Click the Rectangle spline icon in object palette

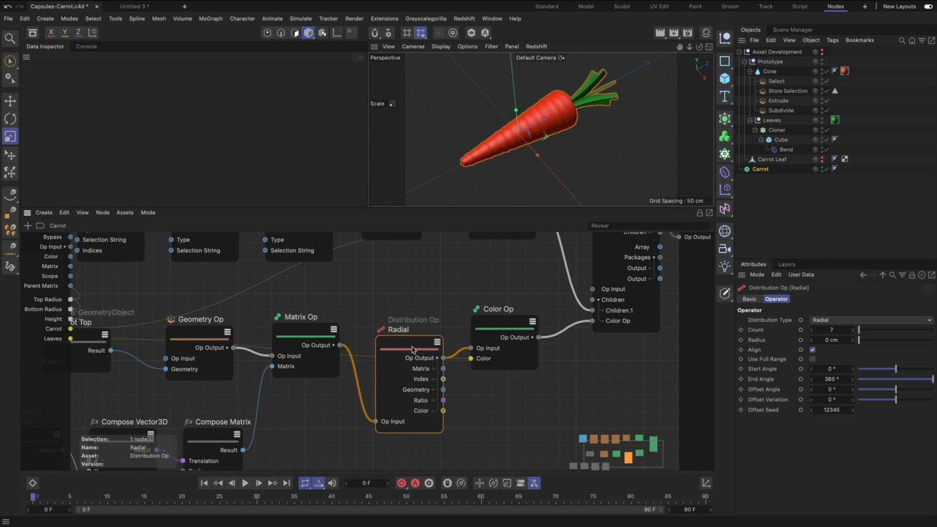725,61
